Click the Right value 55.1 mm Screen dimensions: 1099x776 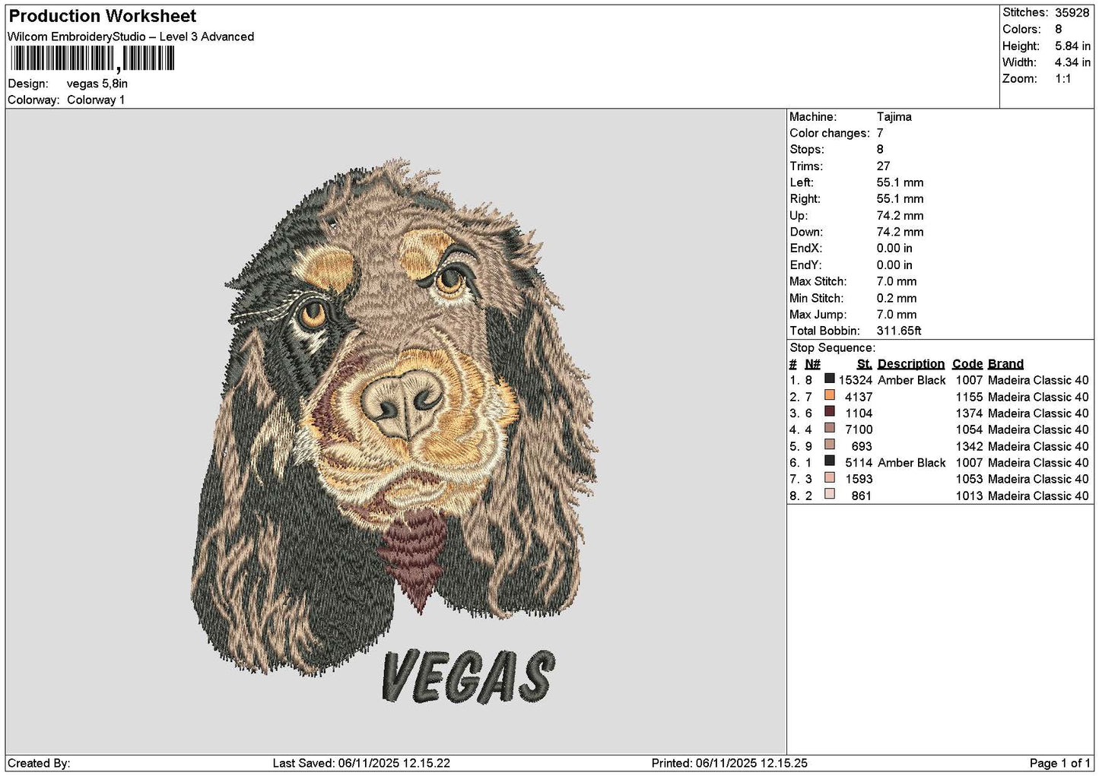click(x=900, y=199)
